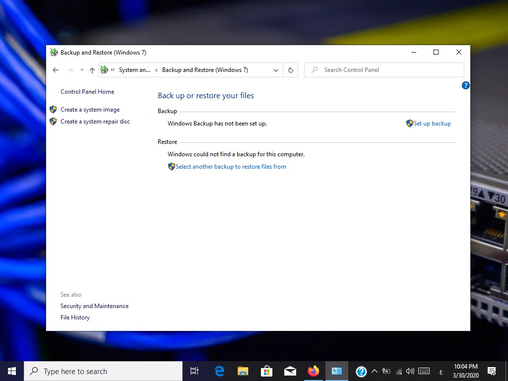Open Task View from the taskbar
Screen dimensions: 508x381
coord(194,371)
